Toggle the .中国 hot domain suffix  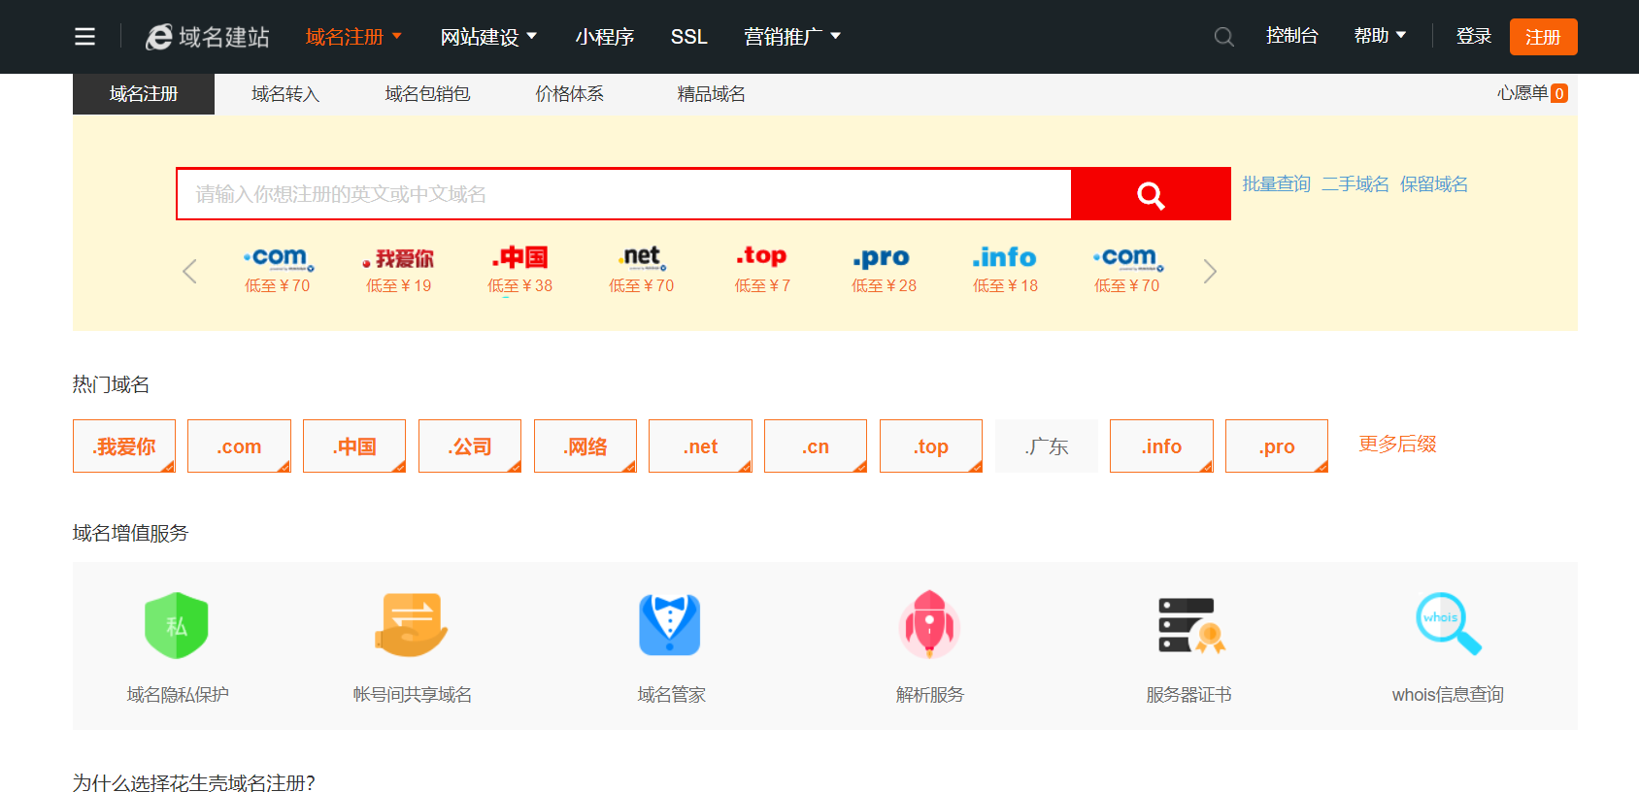(354, 446)
